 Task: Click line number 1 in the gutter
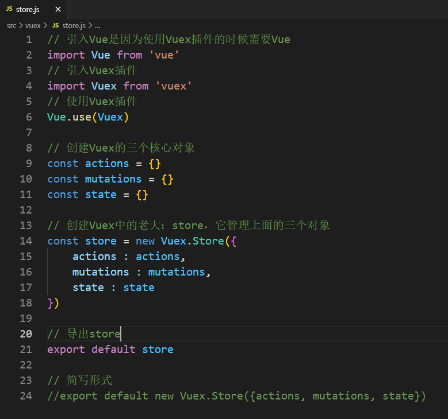pos(29,40)
